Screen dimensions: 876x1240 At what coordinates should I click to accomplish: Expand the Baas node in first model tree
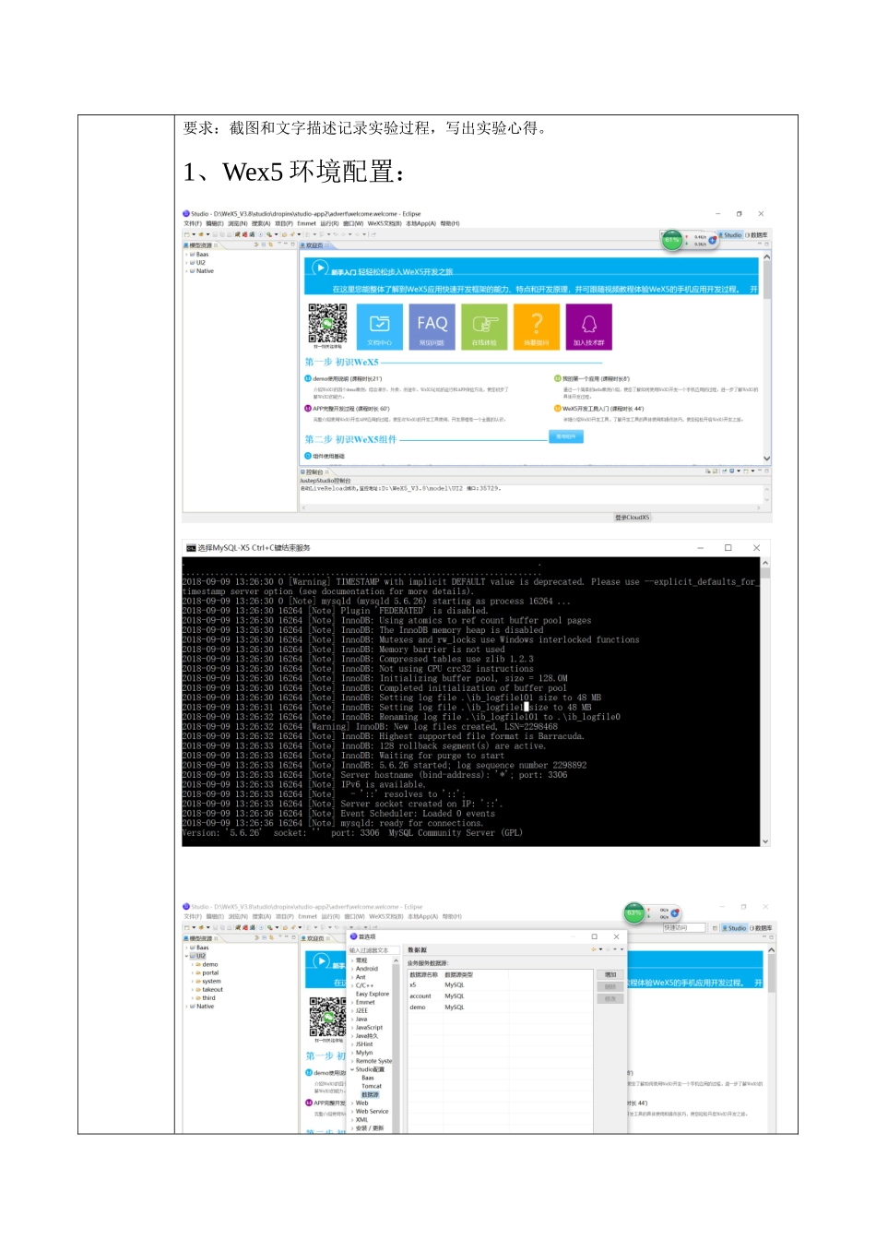[187, 255]
